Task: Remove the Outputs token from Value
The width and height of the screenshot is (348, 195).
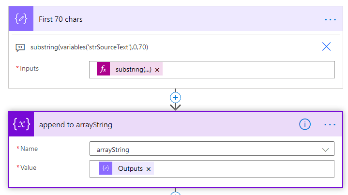Action: click(149, 169)
